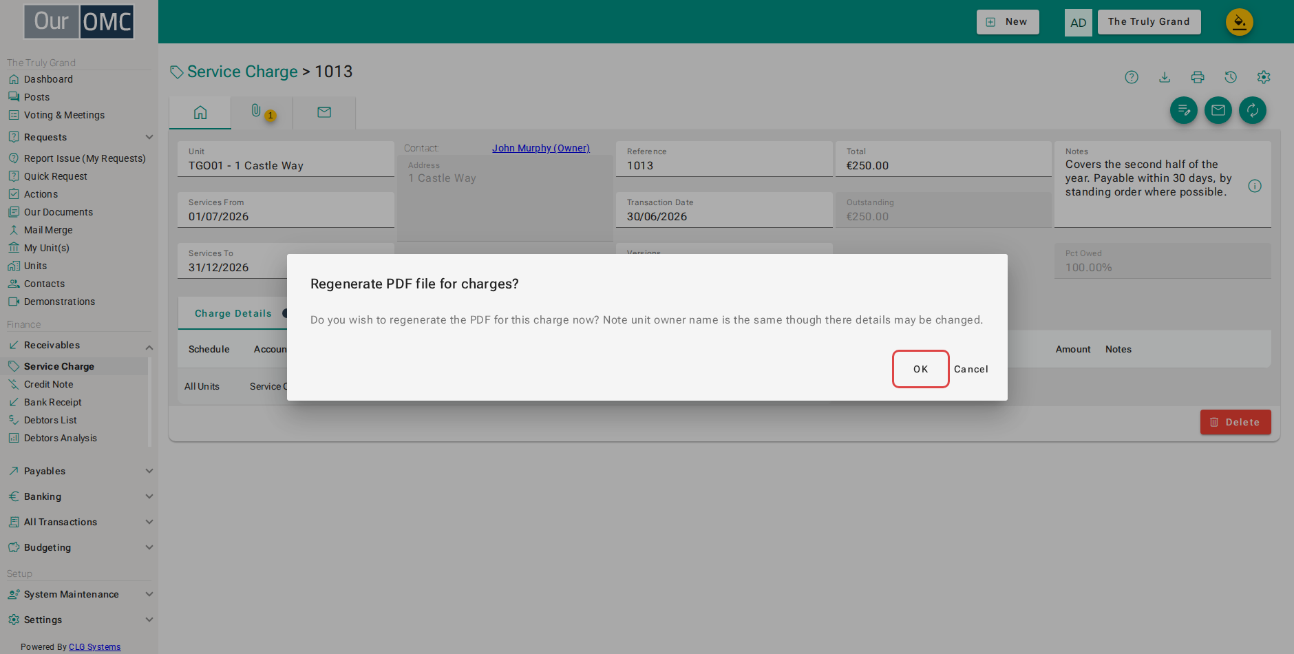The height and width of the screenshot is (654, 1294).
Task: Open the page settings gear icon
Action: 1264,77
